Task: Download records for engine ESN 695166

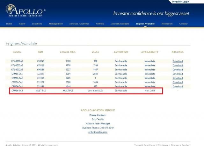Action: pyautogui.click(x=178, y=65)
